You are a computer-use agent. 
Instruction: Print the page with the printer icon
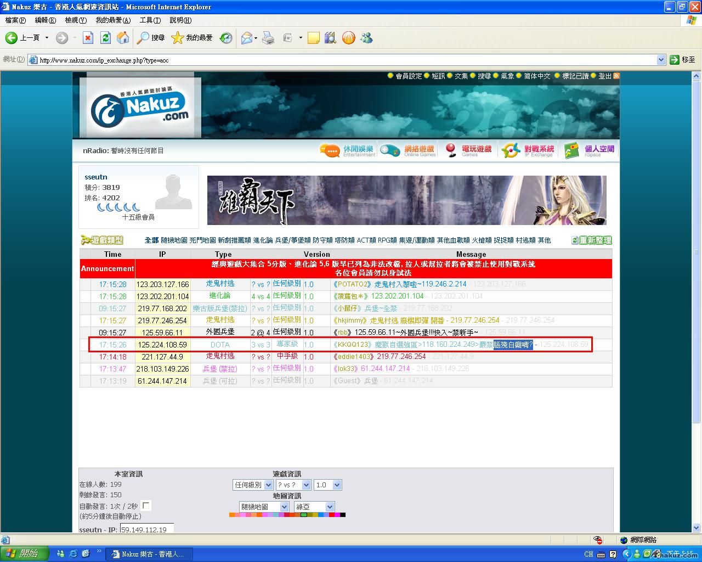268,38
